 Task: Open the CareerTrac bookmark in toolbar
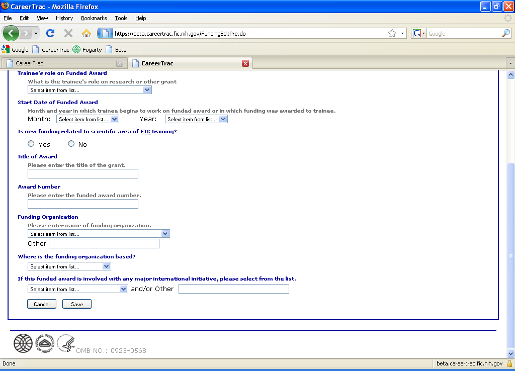pos(51,50)
